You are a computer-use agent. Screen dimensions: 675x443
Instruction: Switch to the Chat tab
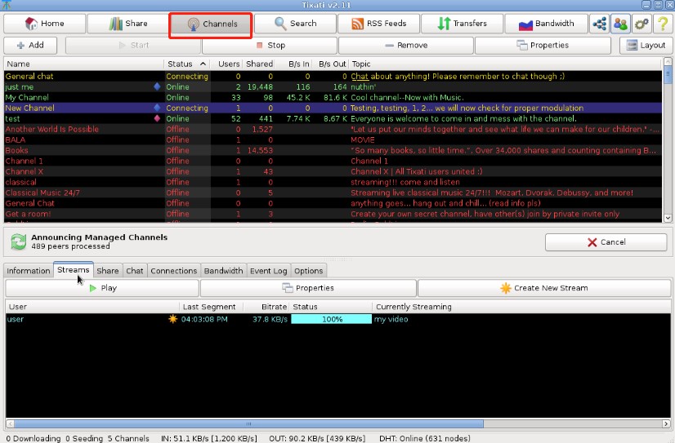(x=134, y=271)
